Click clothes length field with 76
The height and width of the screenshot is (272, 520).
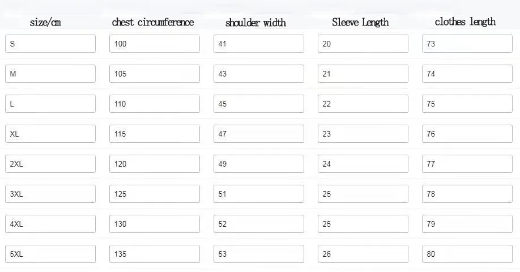[467, 134]
